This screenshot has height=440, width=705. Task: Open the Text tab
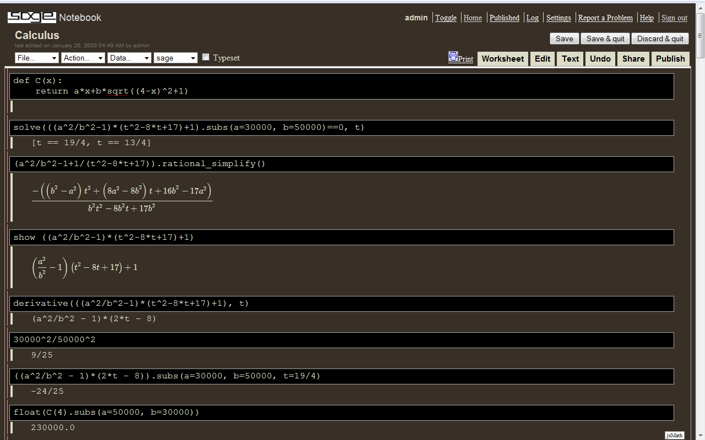tap(570, 59)
